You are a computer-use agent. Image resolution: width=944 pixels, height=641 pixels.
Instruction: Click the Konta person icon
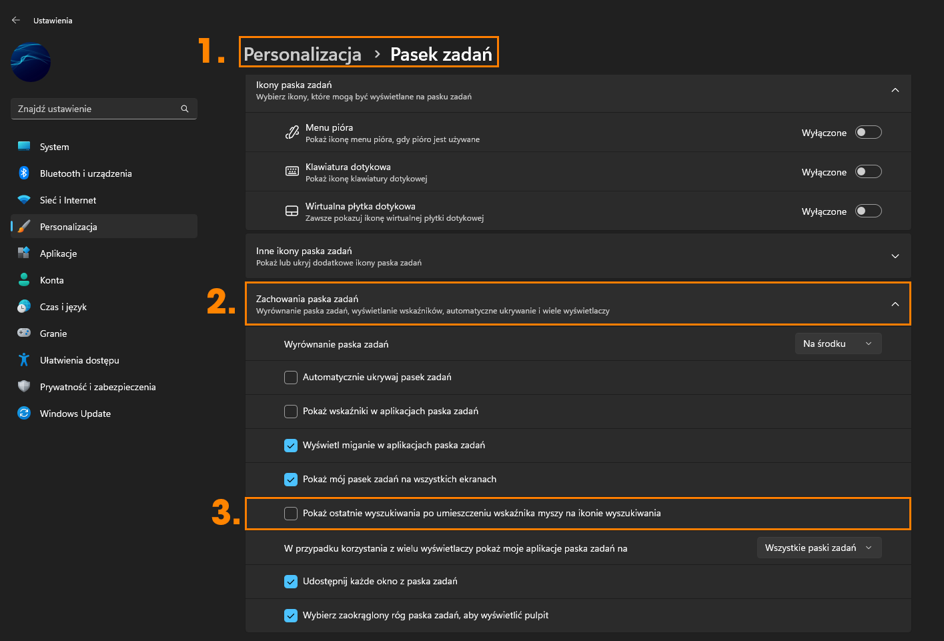24,279
